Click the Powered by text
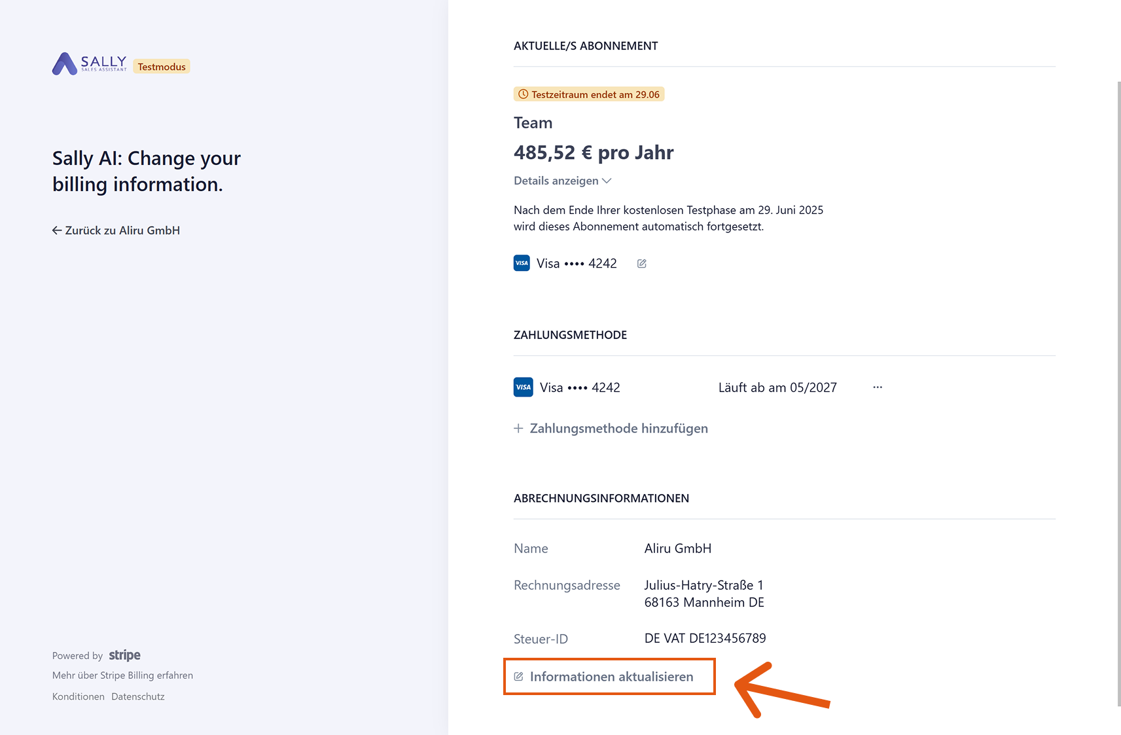 pyautogui.click(x=77, y=656)
